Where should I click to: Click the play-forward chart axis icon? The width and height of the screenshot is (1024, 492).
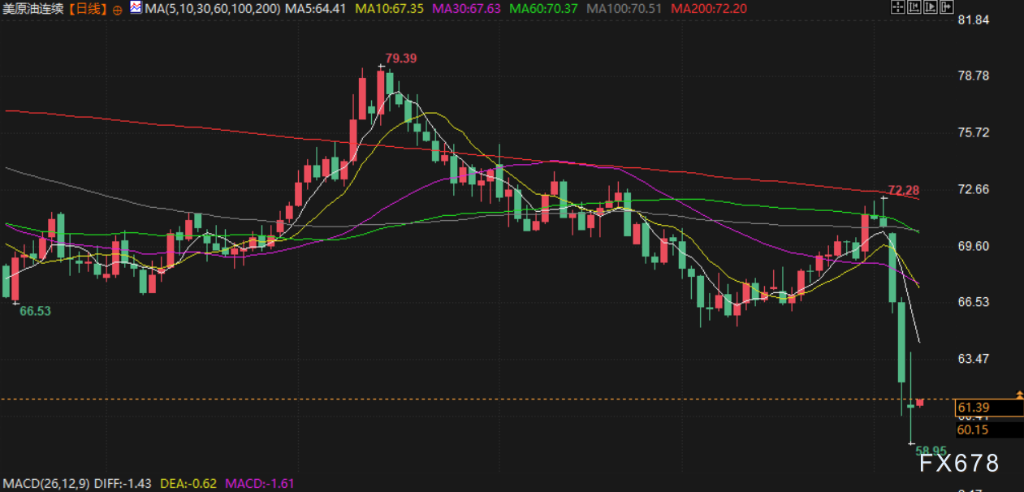point(929,8)
